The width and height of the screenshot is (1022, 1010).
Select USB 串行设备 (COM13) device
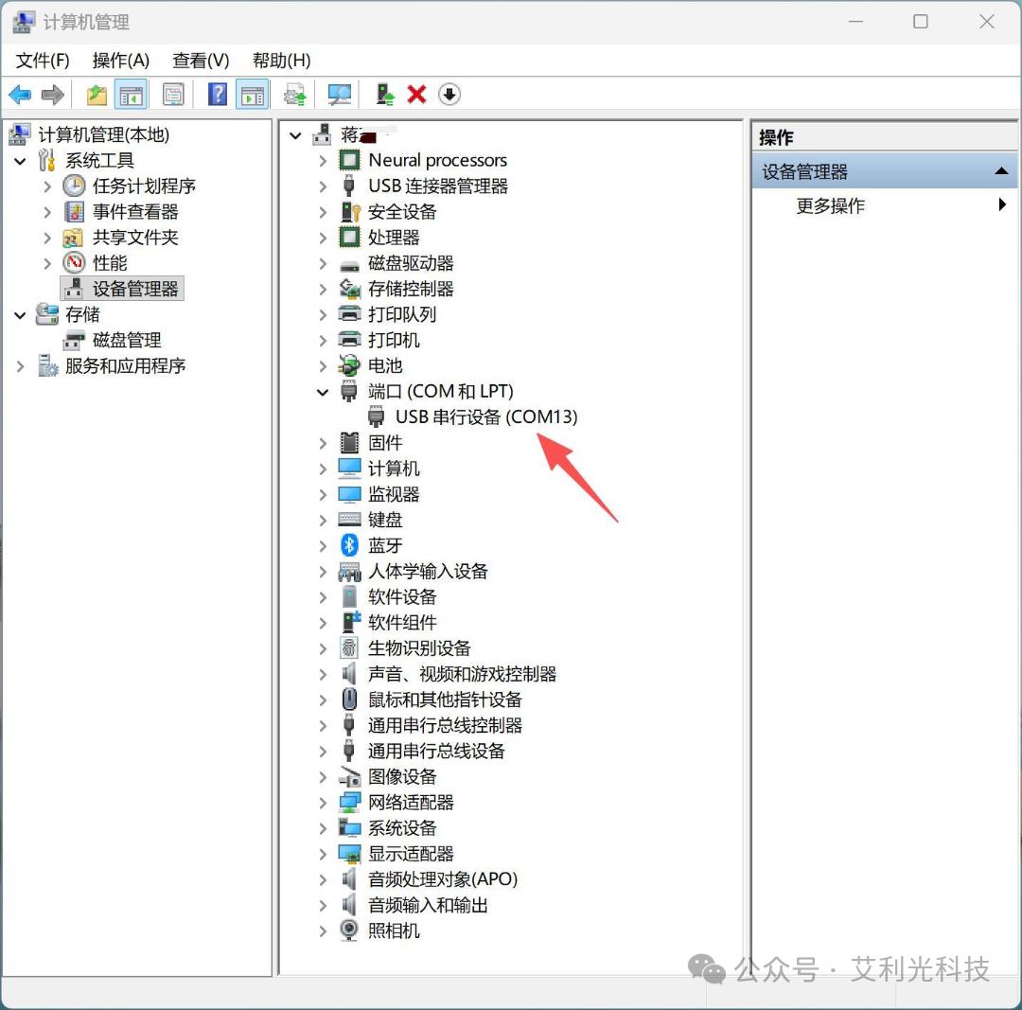486,416
